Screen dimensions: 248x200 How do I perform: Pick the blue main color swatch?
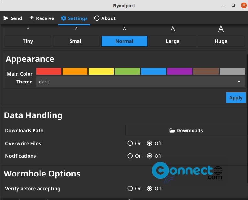154,71
